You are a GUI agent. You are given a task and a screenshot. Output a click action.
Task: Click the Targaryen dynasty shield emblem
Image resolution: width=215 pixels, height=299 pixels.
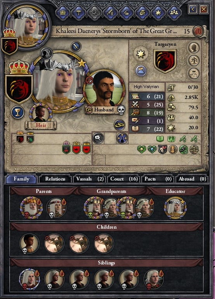tap(165, 61)
